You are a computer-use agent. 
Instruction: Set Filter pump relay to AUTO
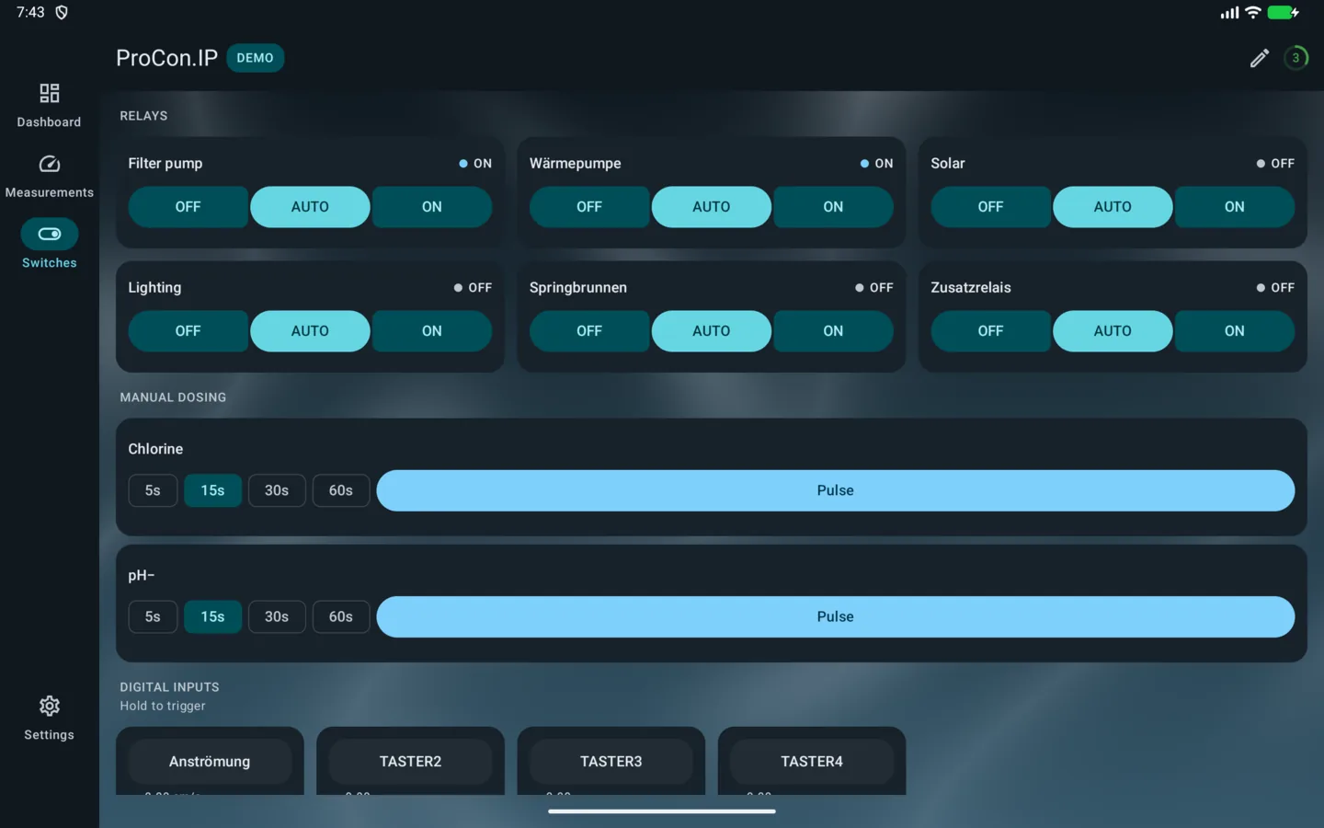point(310,207)
